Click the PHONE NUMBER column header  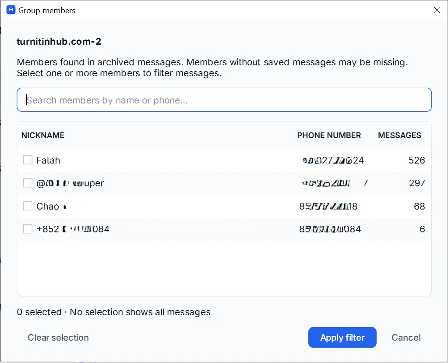[x=329, y=135]
